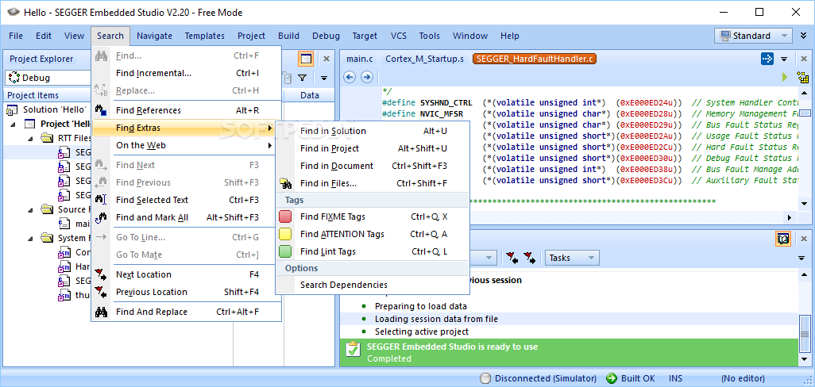The height and width of the screenshot is (387, 815).
Task: Collapse the System Files folder node
Action: [x=30, y=238]
